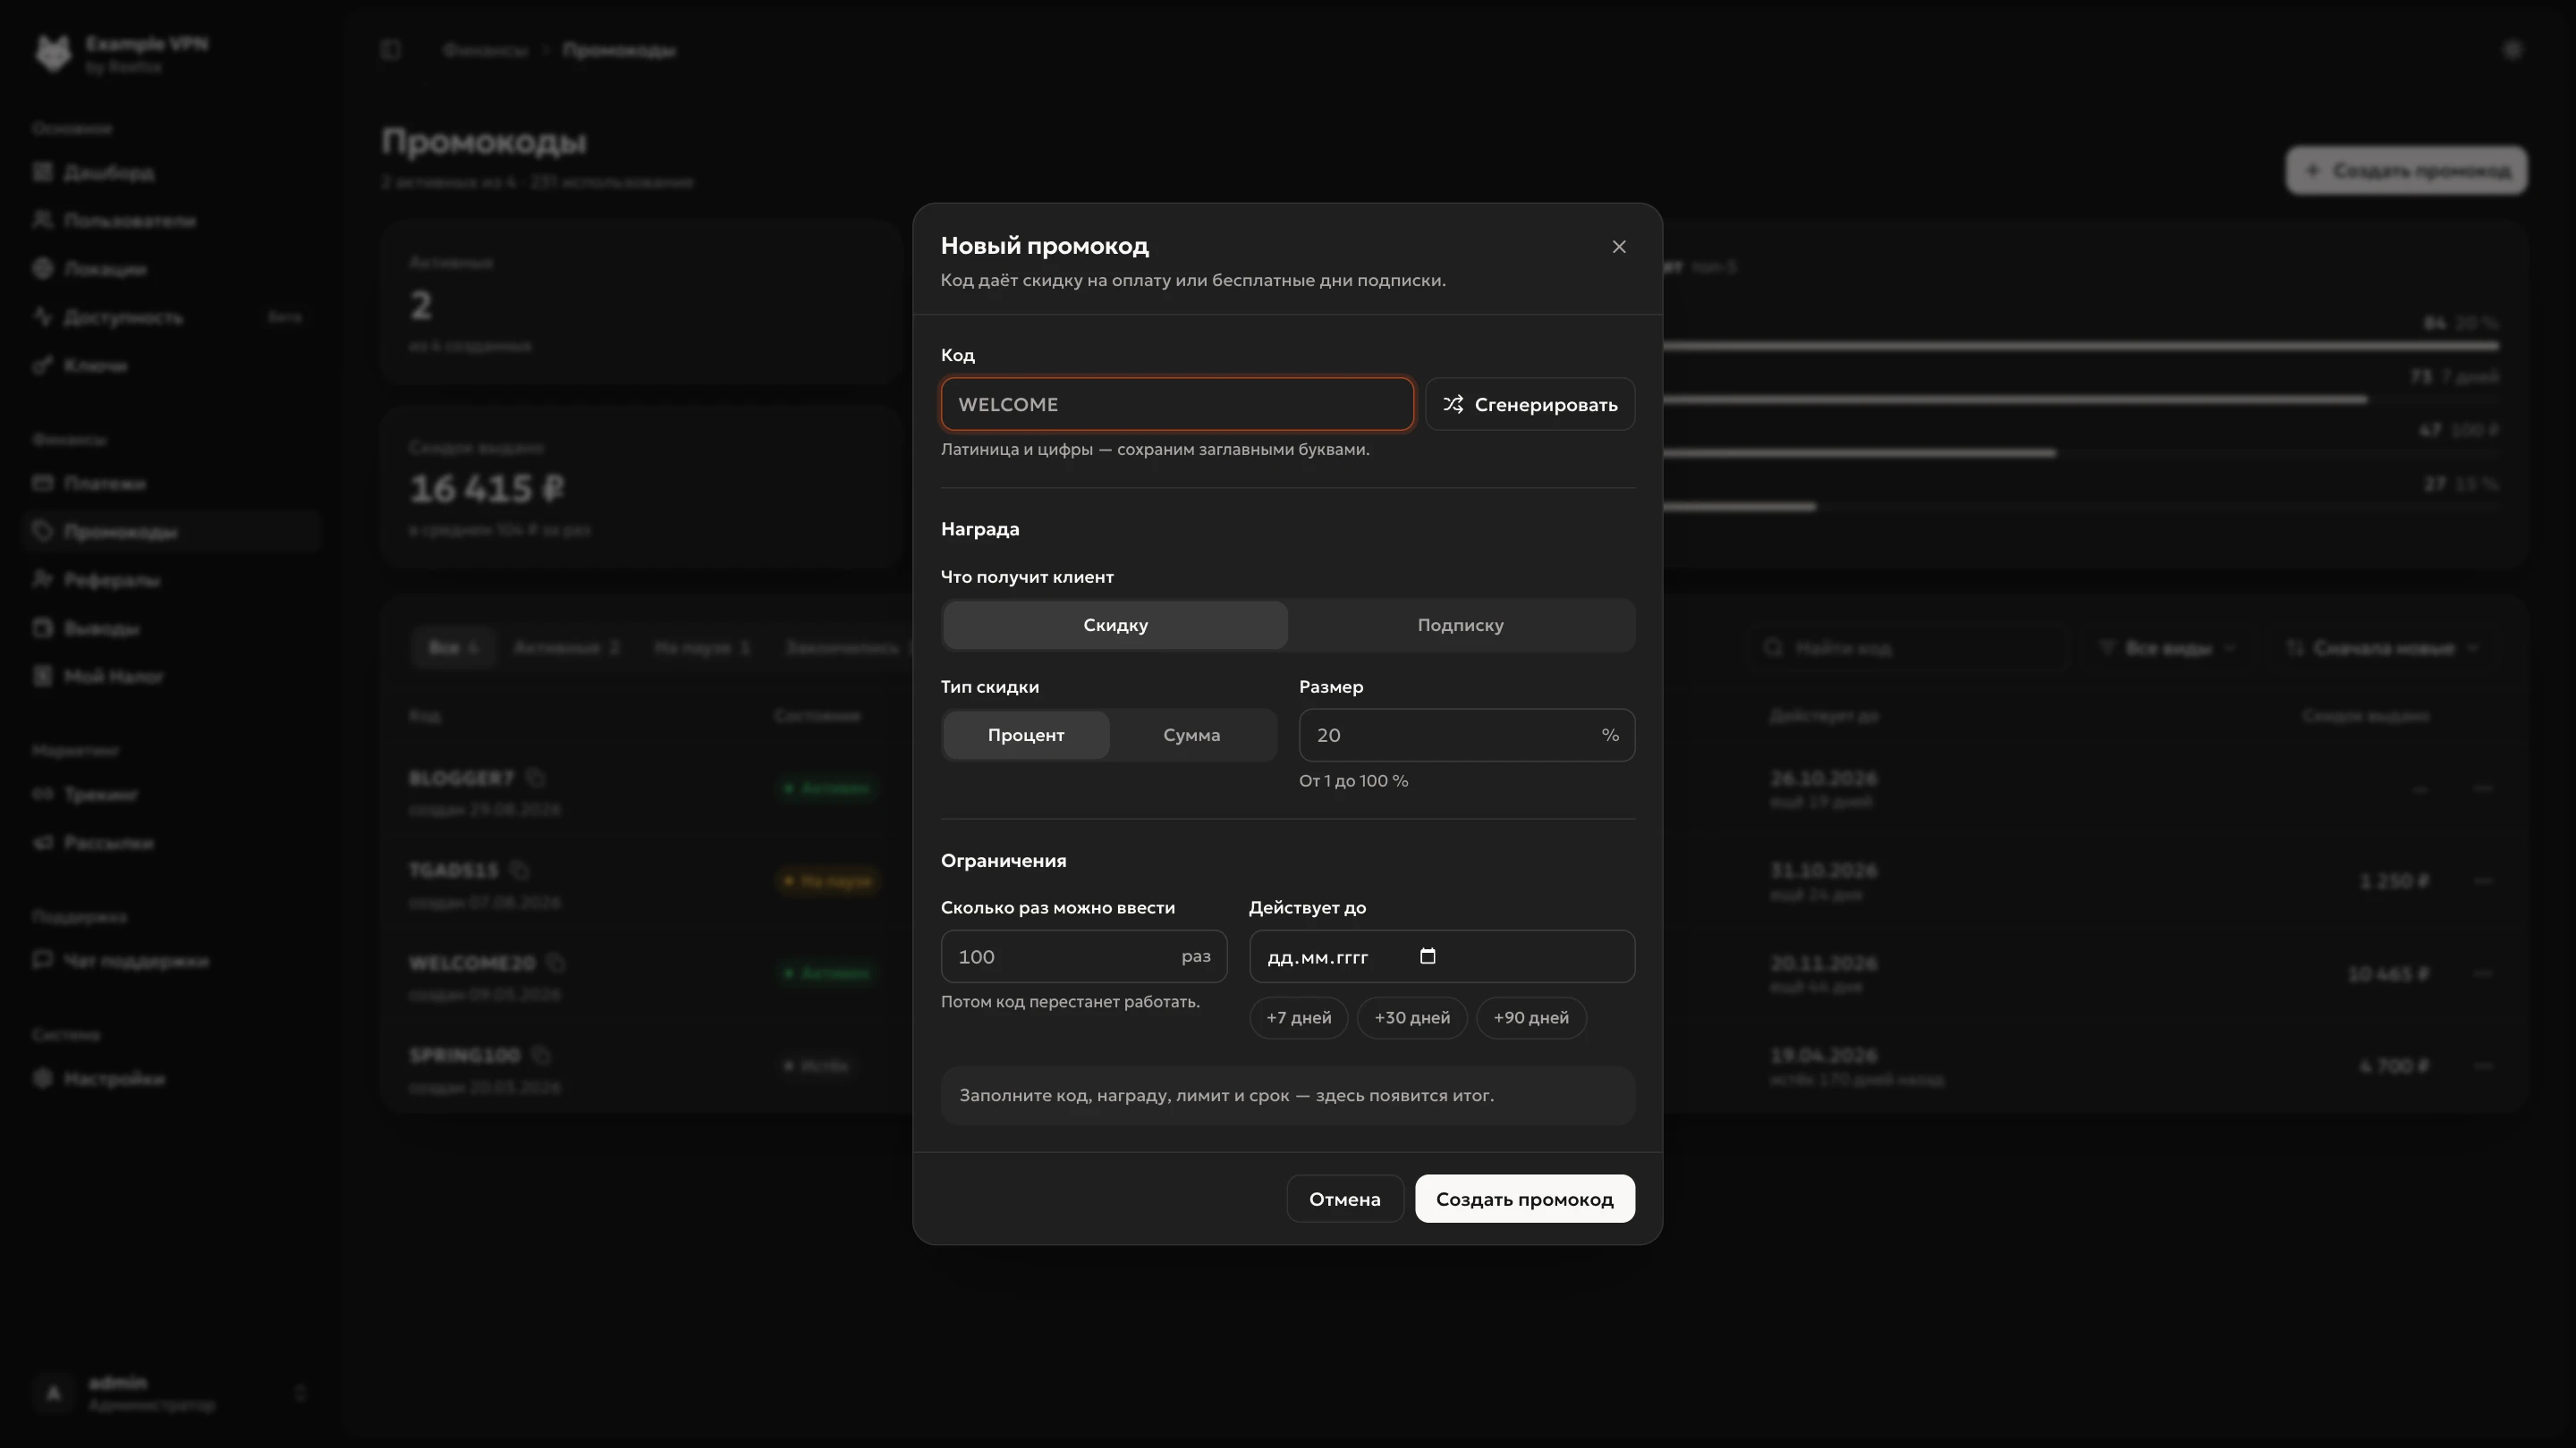
Task: Choose Процент discount type
Action: pyautogui.click(x=1026, y=736)
